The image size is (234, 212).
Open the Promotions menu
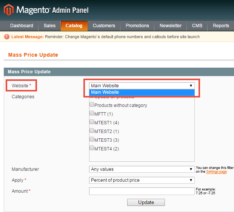pyautogui.click(x=137, y=26)
